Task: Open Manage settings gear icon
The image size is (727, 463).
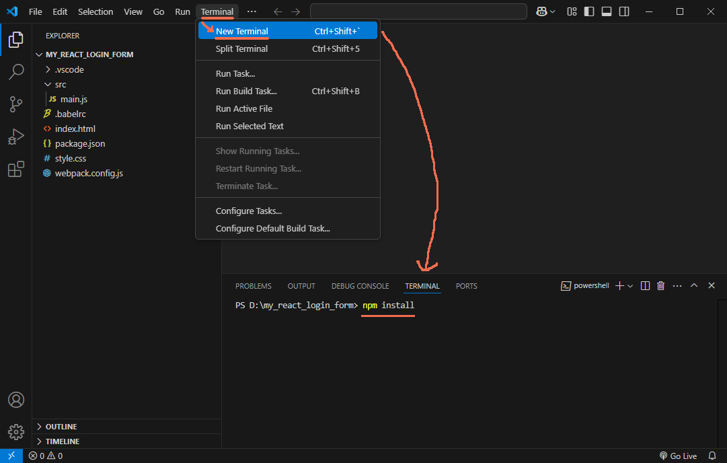Action: [x=16, y=431]
